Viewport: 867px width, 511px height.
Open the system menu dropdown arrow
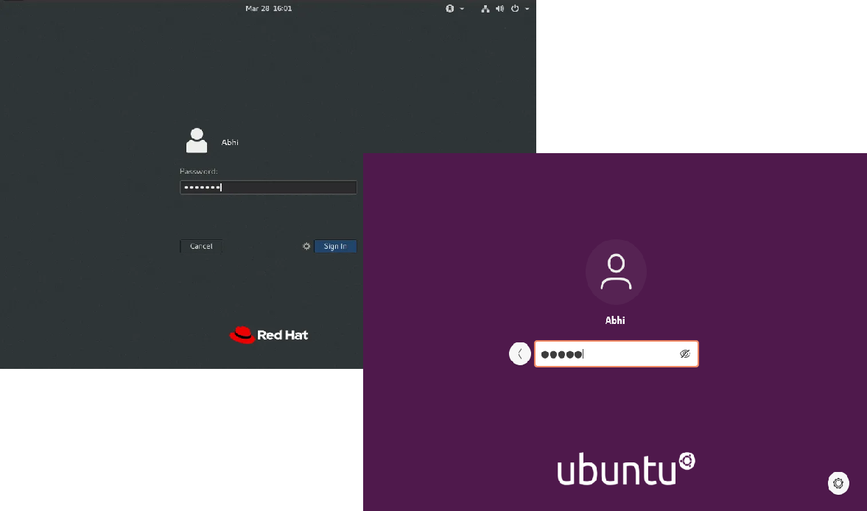coord(527,9)
